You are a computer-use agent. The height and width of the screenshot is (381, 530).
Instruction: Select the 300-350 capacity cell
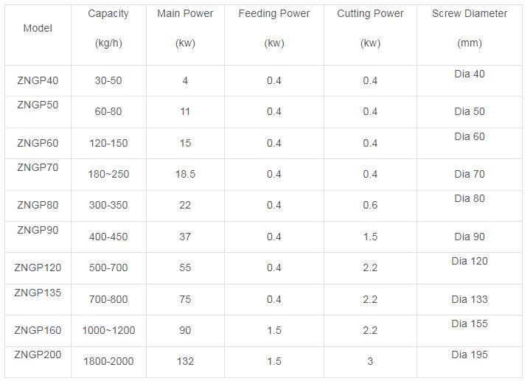click(x=108, y=205)
